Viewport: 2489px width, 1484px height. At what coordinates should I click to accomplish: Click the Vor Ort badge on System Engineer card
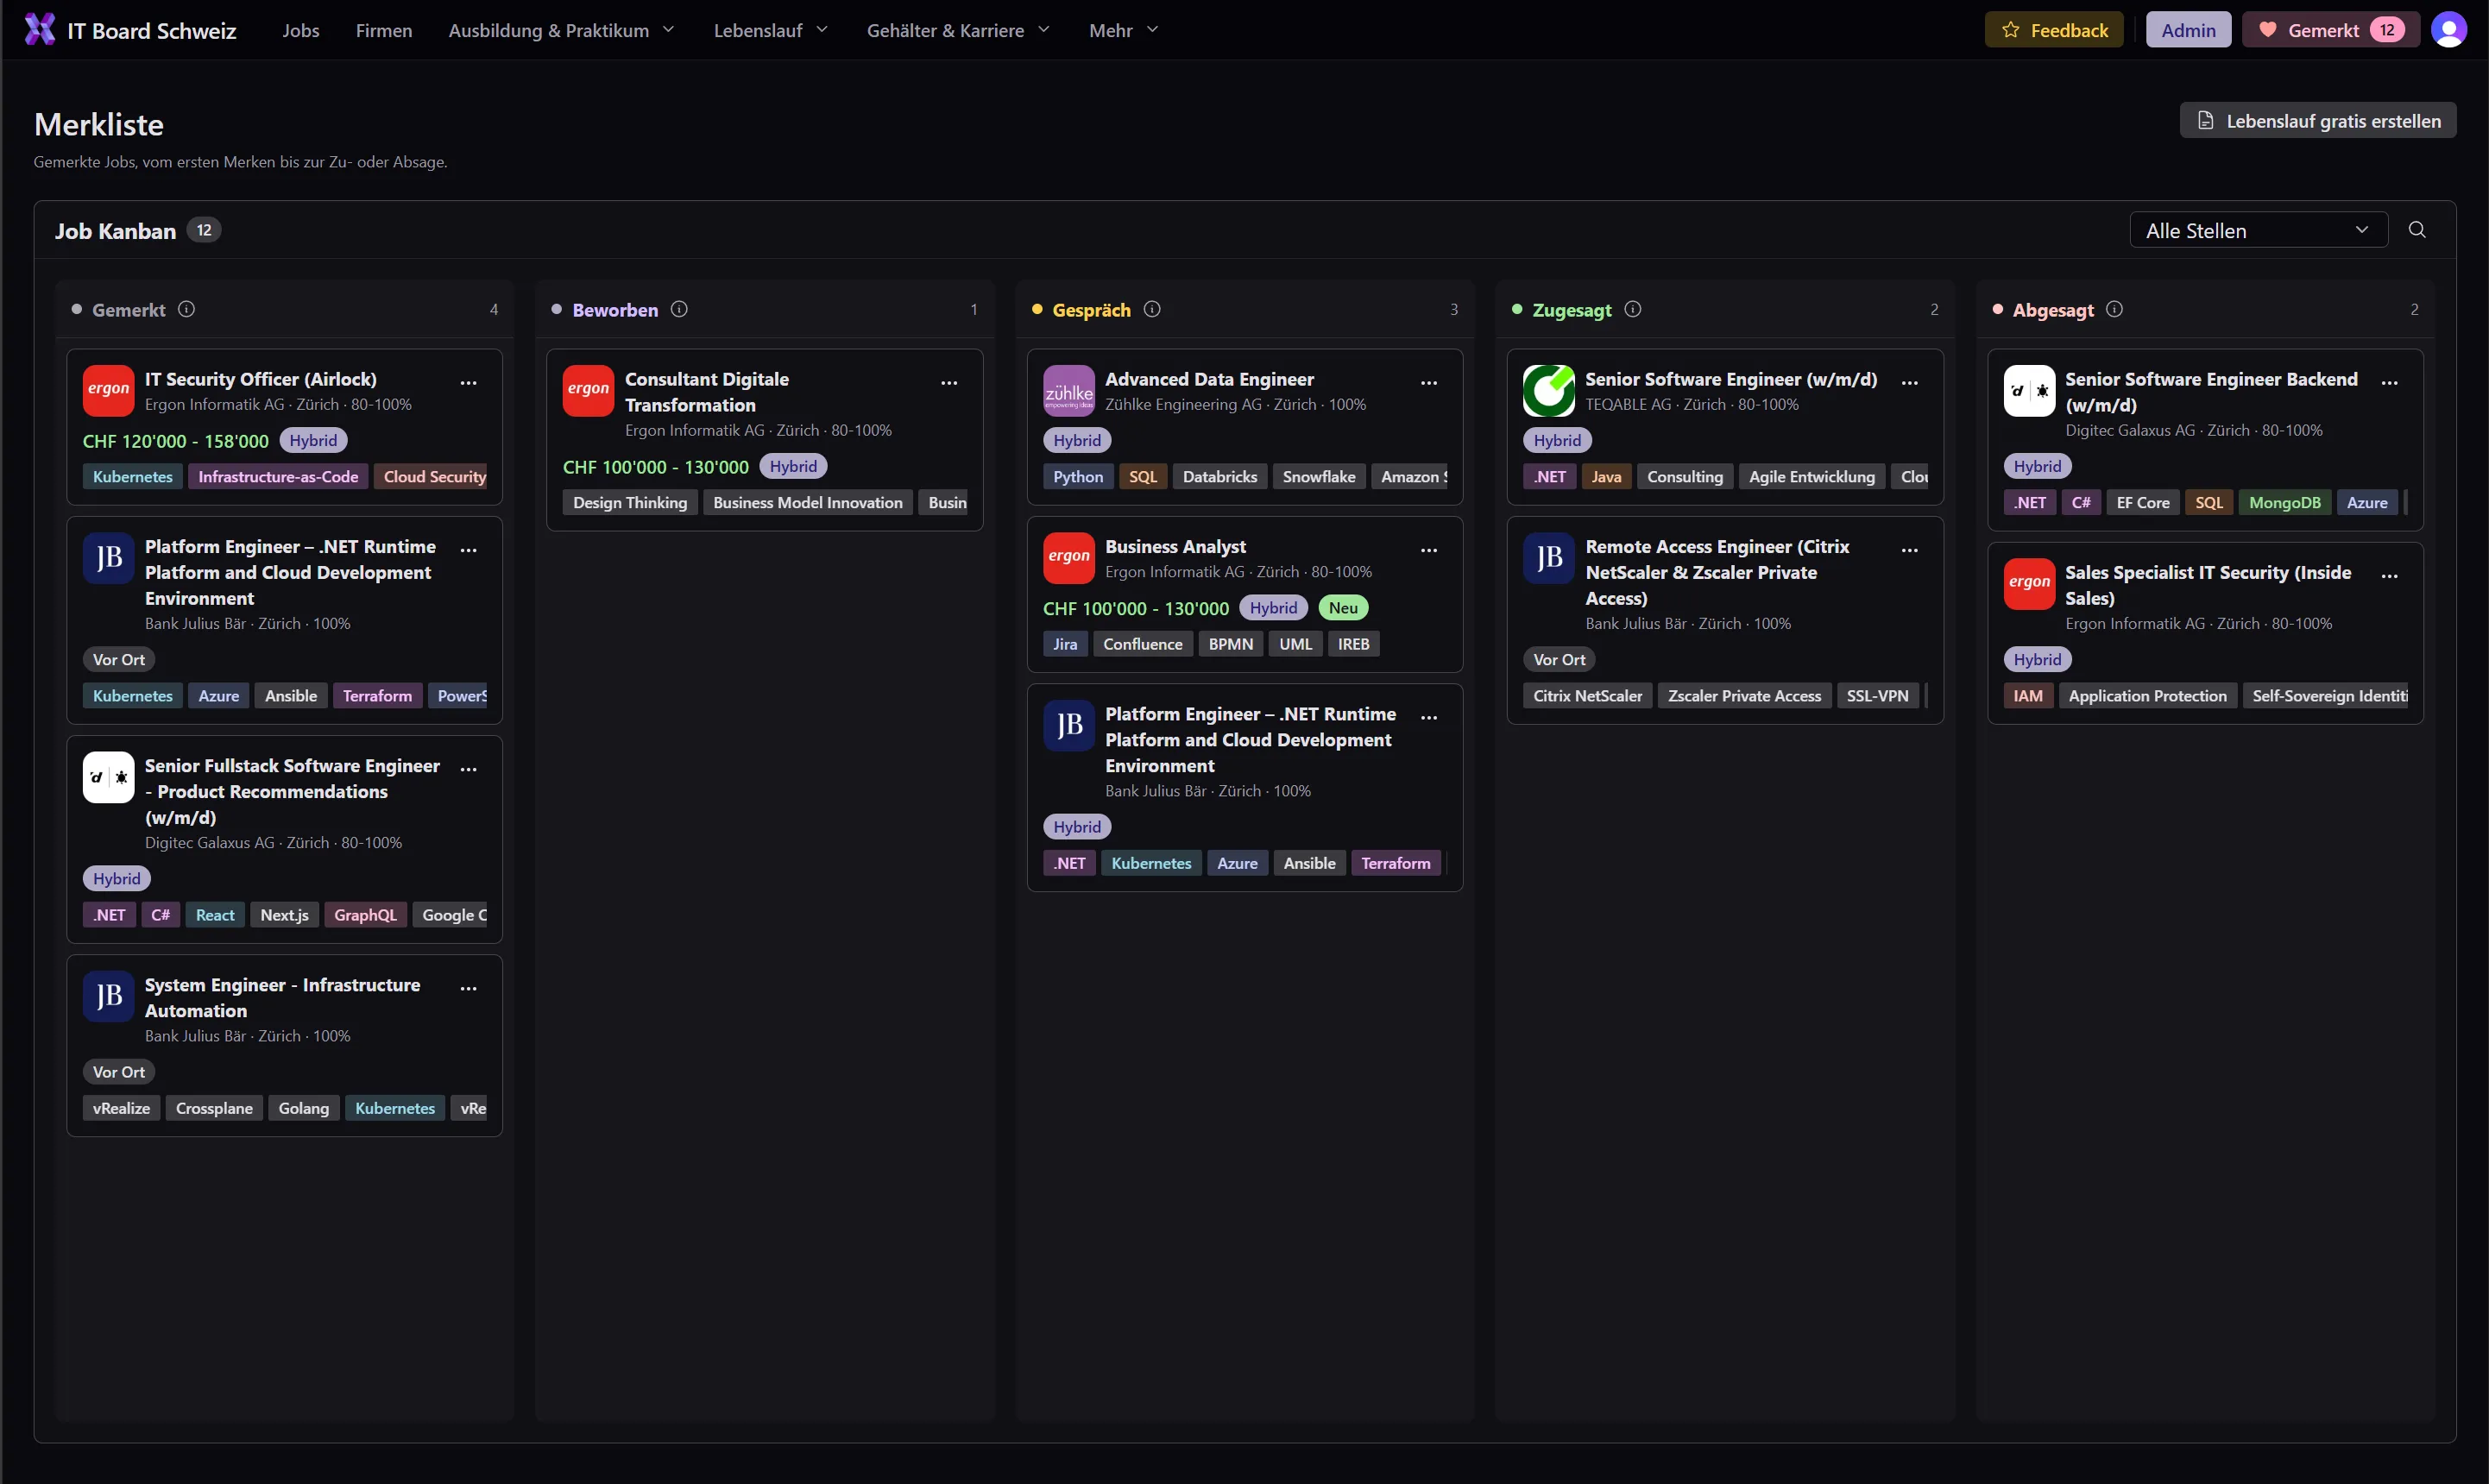coord(119,1072)
